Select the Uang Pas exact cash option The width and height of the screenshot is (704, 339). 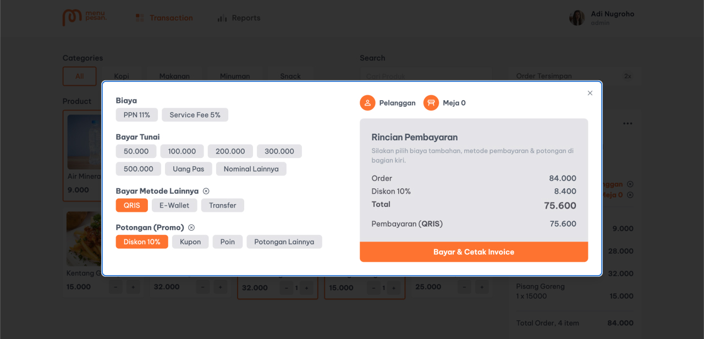click(x=188, y=169)
